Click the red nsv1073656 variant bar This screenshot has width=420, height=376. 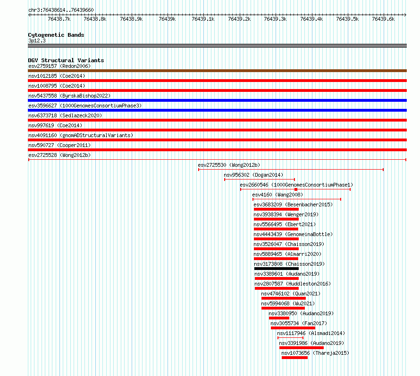[x=294, y=358]
